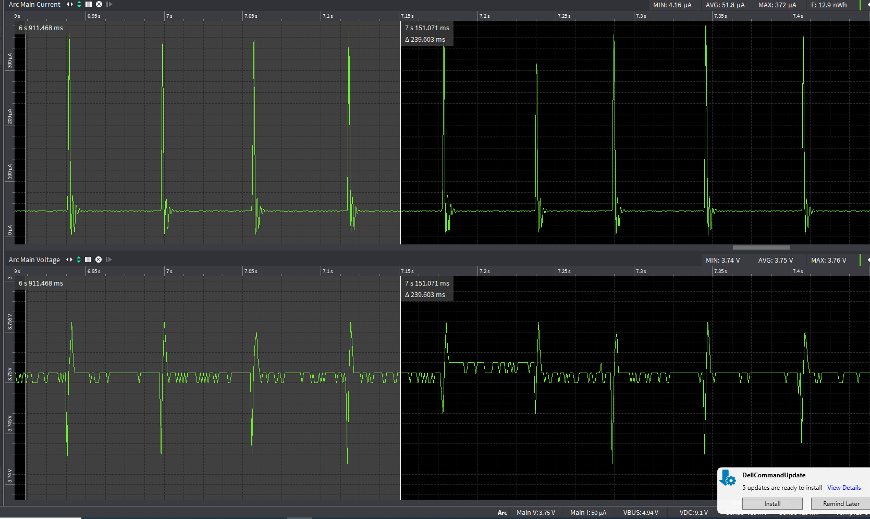Screen dimensions: 870x519
Task: Click horizontal fit arrows in Arc Main Current
Action: click(69, 4)
